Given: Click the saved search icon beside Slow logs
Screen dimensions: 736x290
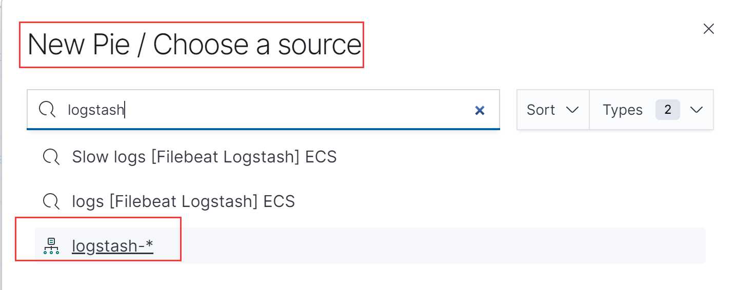Looking at the screenshot, I should point(51,157).
